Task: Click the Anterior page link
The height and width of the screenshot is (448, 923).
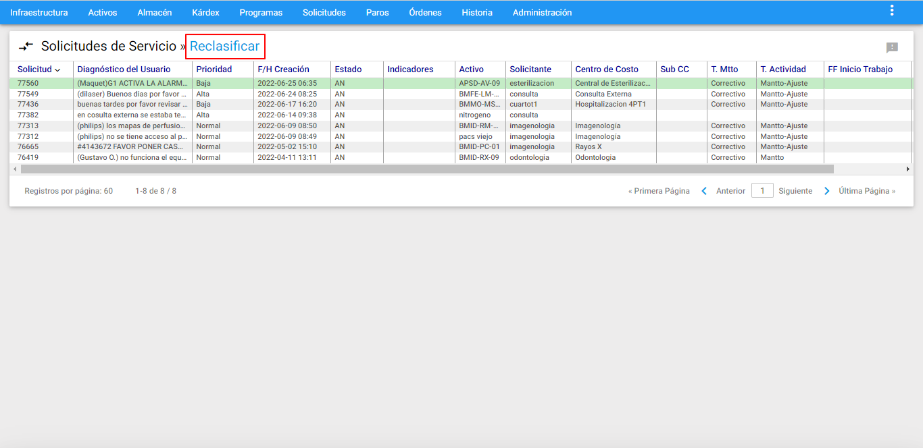Action: click(x=730, y=191)
